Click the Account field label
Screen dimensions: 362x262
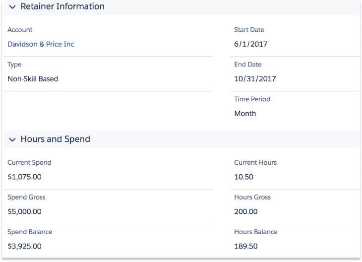pyautogui.click(x=20, y=30)
